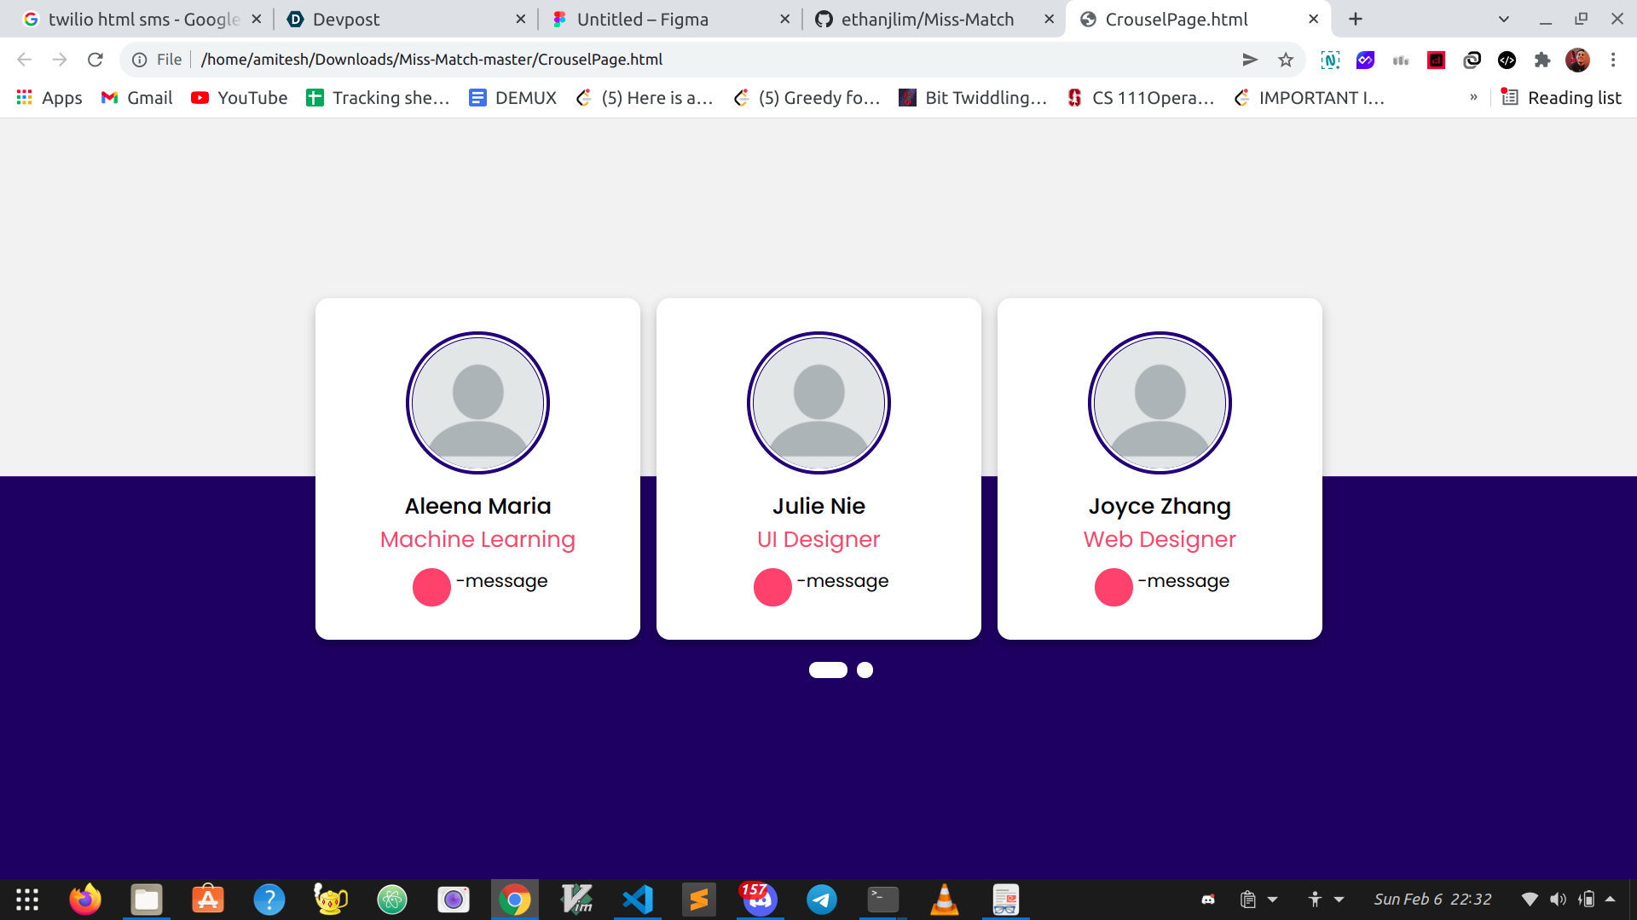This screenshot has width=1637, height=920.
Task: Toggle the volume icon in system tray
Action: point(1558,900)
